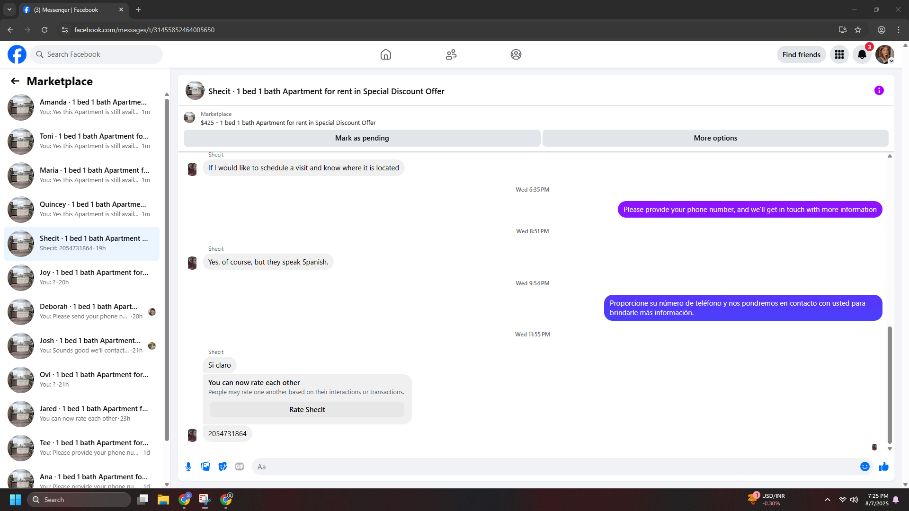Screen dimensions: 909x511
Task: Click Find friends button
Action: [x=802, y=55]
